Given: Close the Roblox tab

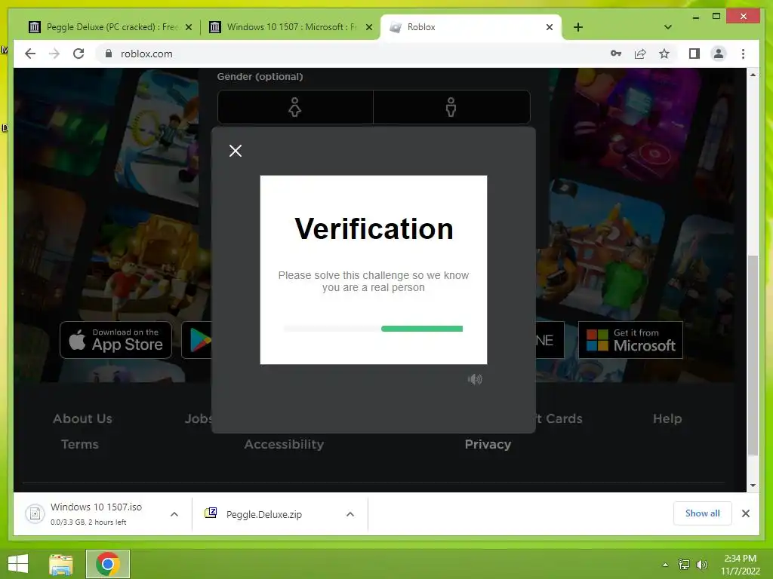Looking at the screenshot, I should (x=550, y=27).
